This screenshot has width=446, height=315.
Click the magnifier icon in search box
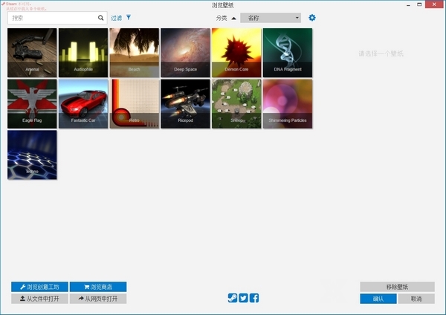pyautogui.click(x=101, y=17)
